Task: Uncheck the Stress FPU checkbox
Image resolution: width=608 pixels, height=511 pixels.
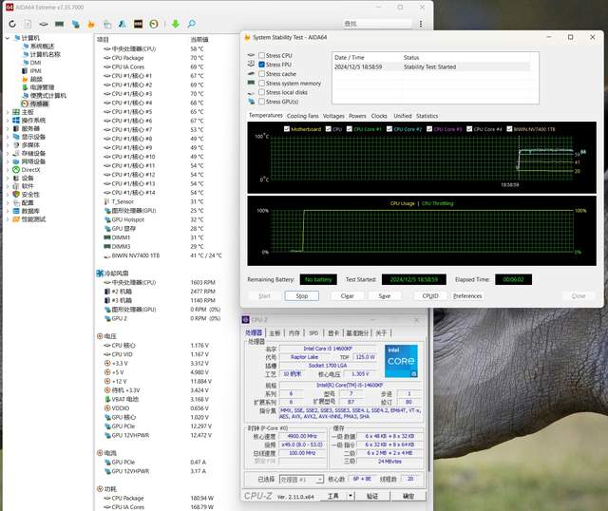Action: [262, 65]
